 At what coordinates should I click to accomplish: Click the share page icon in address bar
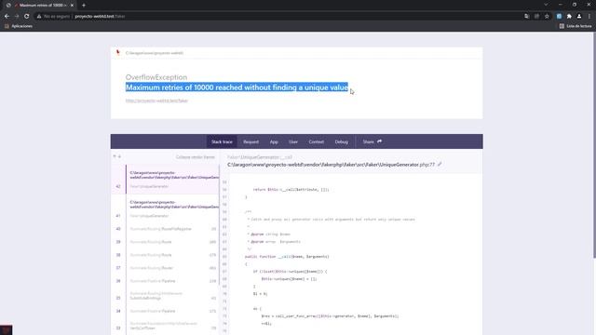click(x=536, y=17)
